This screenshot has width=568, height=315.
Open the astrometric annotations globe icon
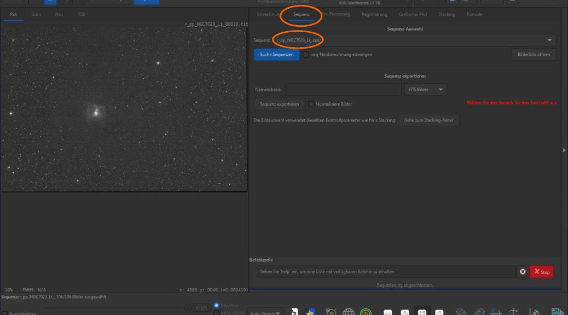click(x=349, y=311)
